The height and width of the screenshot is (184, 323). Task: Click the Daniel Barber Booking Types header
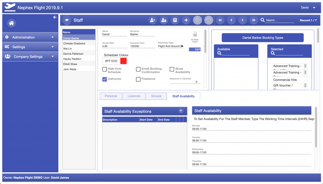[x=263, y=38]
